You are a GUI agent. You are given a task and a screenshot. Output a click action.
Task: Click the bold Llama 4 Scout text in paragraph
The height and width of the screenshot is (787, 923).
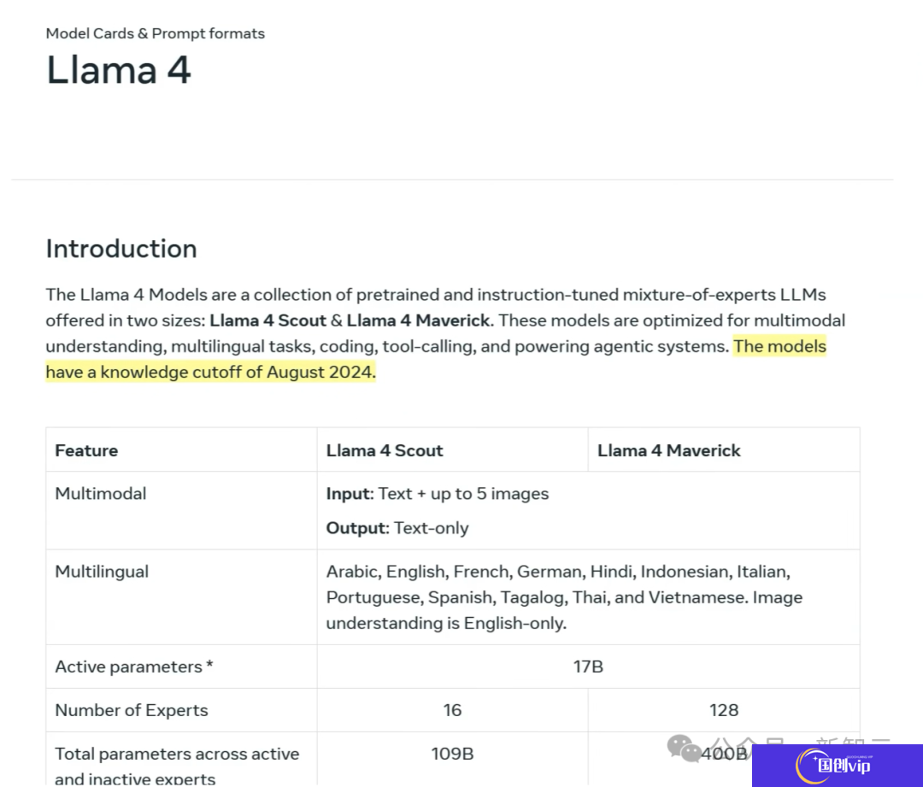(x=267, y=320)
